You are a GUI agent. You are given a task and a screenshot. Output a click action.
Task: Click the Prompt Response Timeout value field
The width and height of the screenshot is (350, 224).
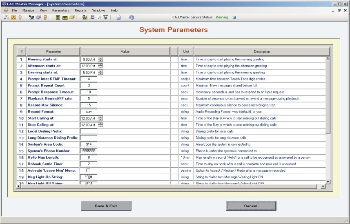coord(89,92)
